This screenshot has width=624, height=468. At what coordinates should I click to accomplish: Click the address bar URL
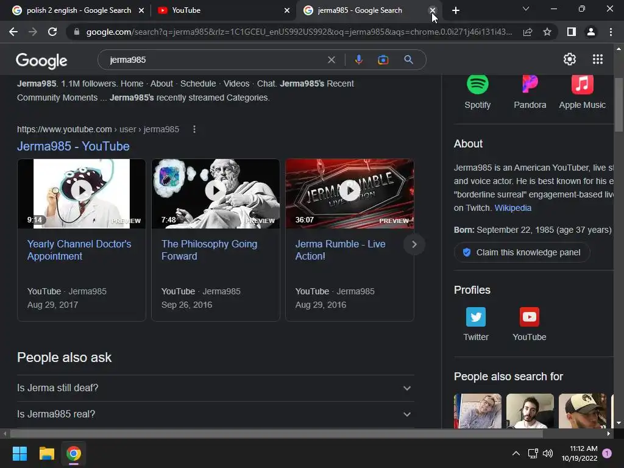[299, 32]
